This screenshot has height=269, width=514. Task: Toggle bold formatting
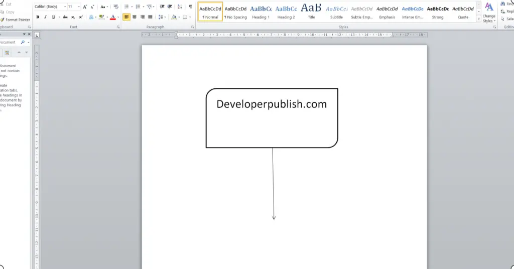pyautogui.click(x=38, y=17)
